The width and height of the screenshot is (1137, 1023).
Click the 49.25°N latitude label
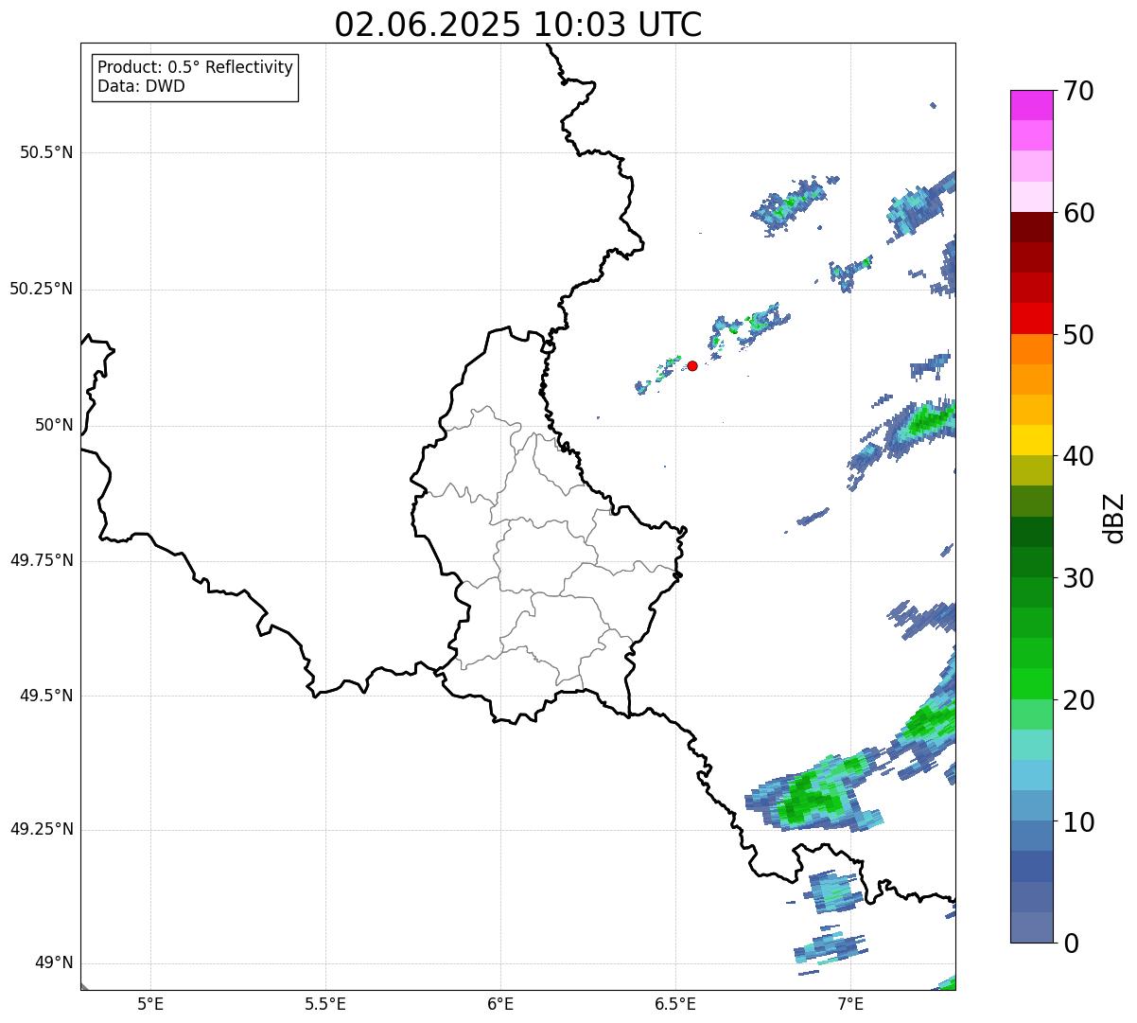[x=42, y=829]
